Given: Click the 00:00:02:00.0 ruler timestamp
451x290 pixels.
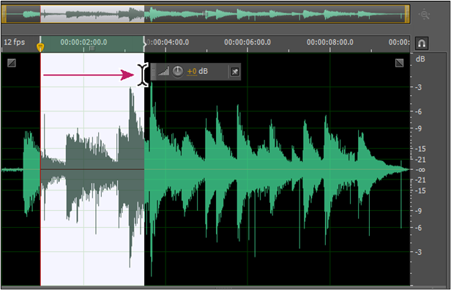Looking at the screenshot, I should pyautogui.click(x=83, y=42).
